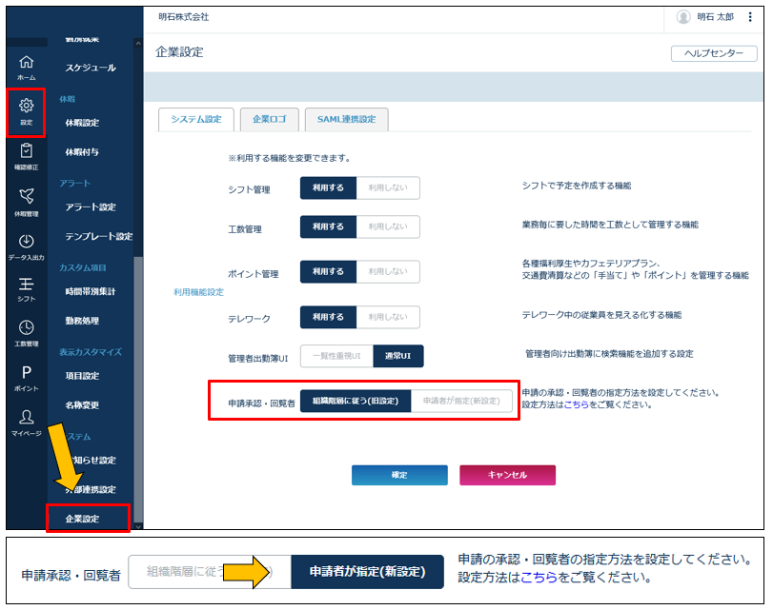The height and width of the screenshot is (610, 773).
Task: Set テレワーク to 利用しない
Action: tap(388, 317)
